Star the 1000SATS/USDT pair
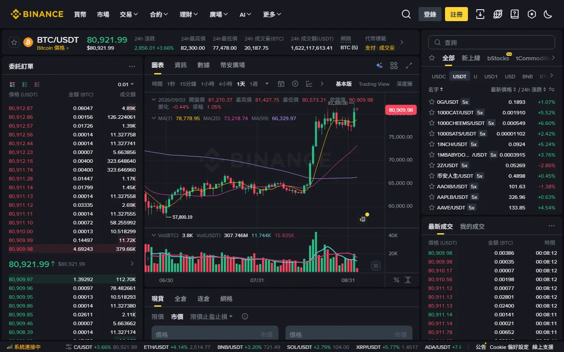Image resolution: width=564 pixels, height=352 pixels. 432,134
